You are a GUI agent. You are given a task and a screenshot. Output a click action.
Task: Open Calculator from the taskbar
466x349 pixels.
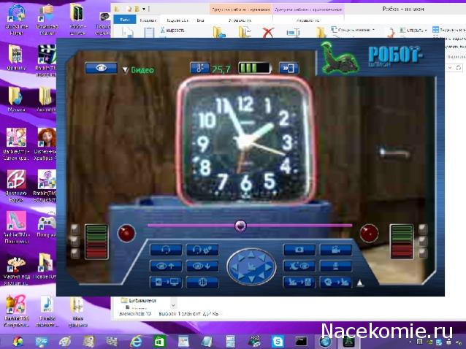tap(230, 341)
